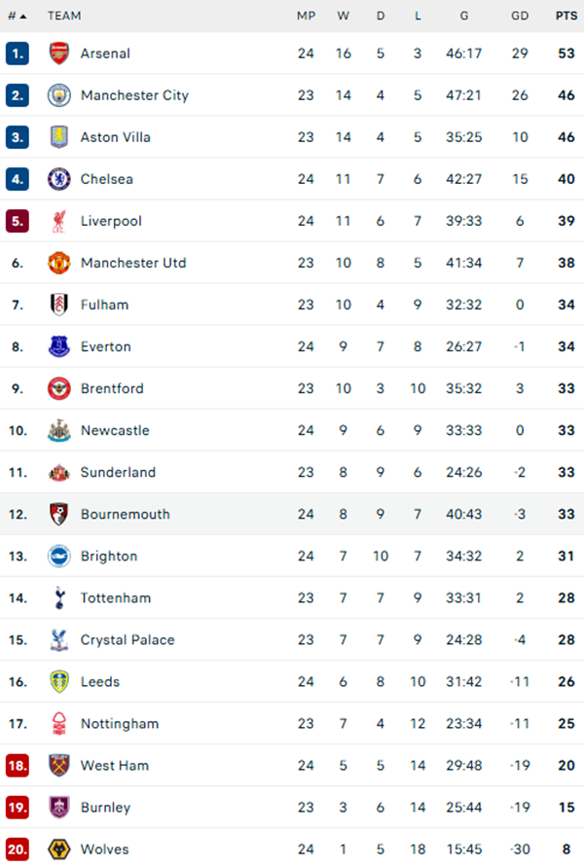Click Arsenal's blue rank number one badge
584x868 pixels.
[18, 54]
